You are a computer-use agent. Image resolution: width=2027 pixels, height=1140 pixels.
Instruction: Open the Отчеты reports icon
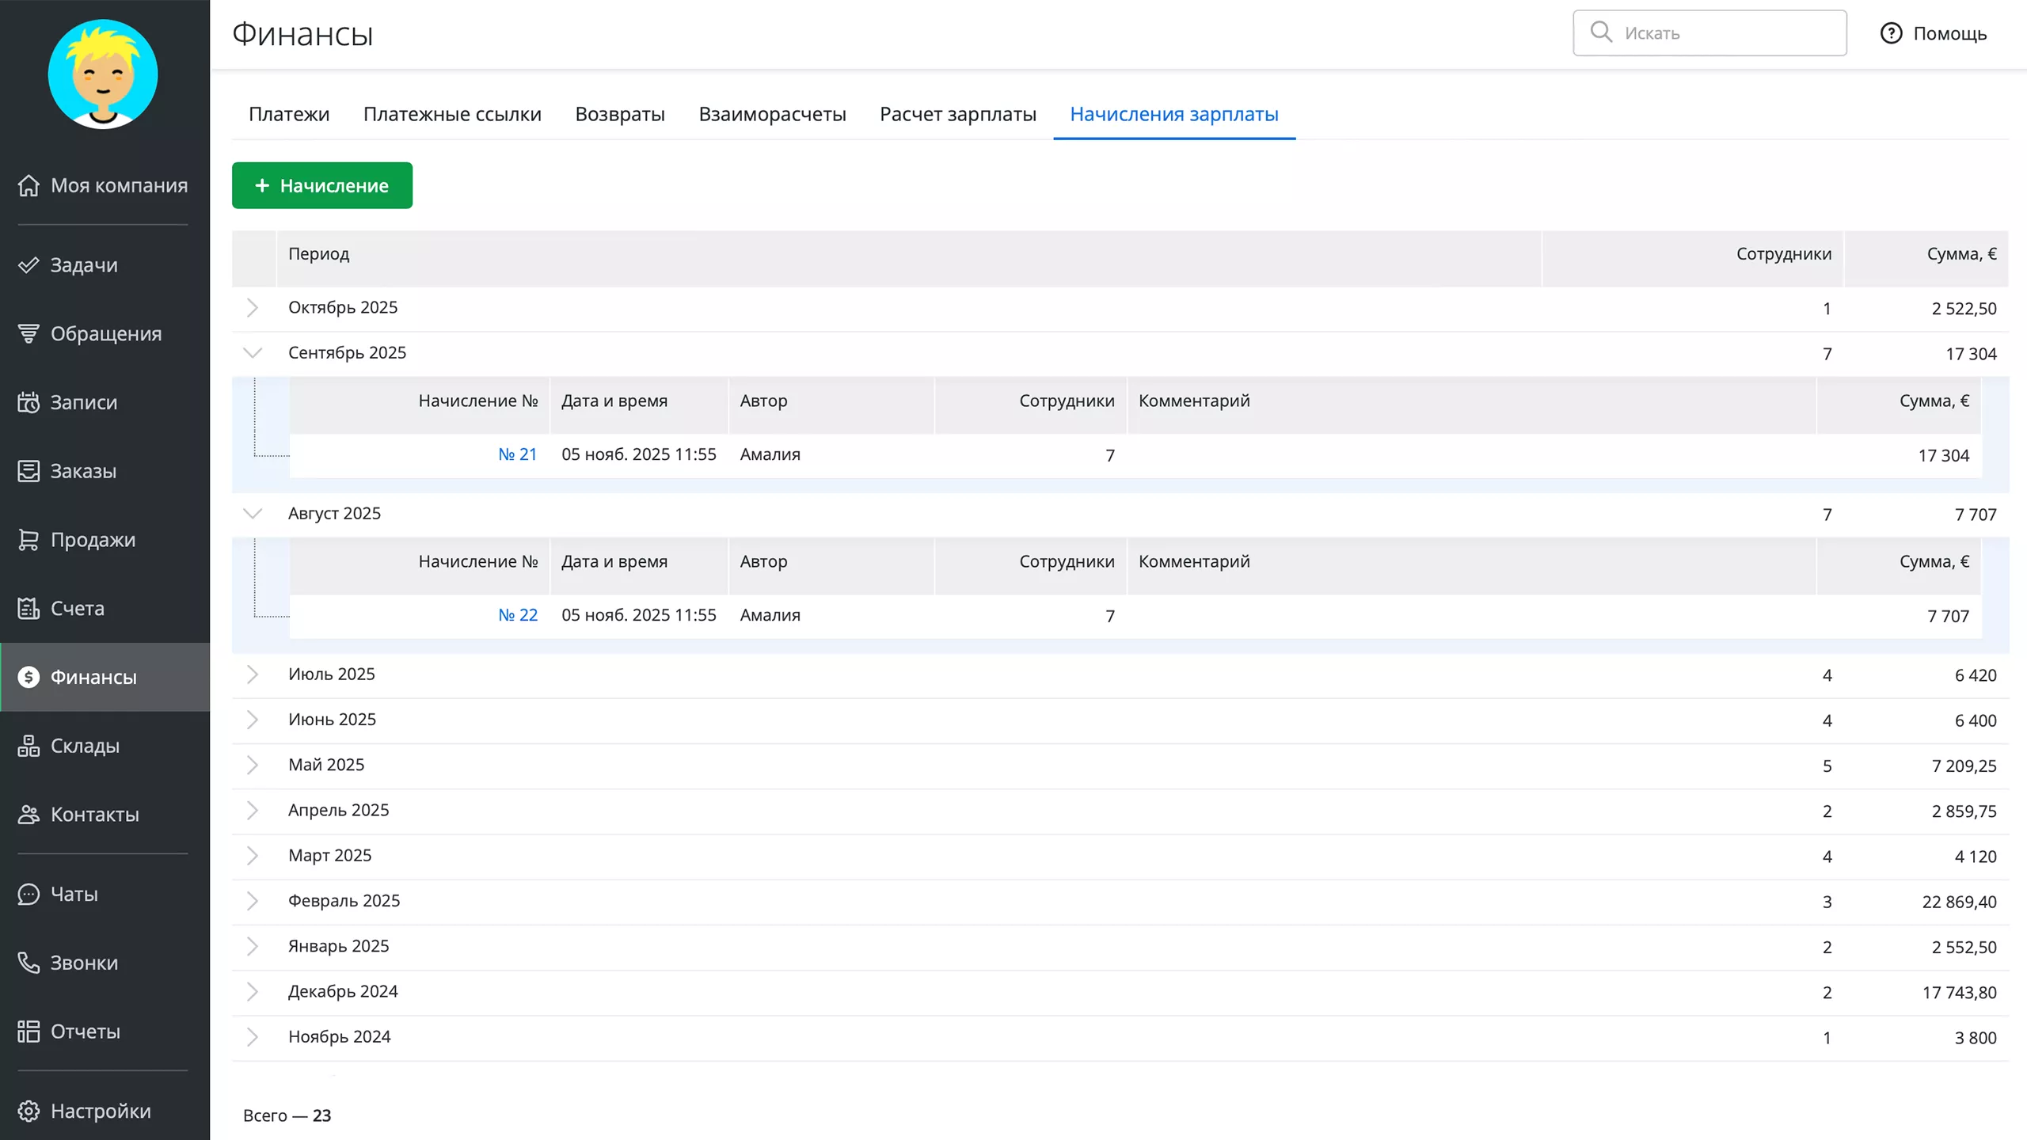coord(29,1032)
